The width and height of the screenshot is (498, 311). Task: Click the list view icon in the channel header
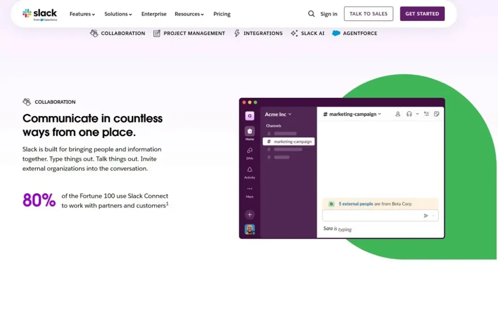(x=427, y=114)
